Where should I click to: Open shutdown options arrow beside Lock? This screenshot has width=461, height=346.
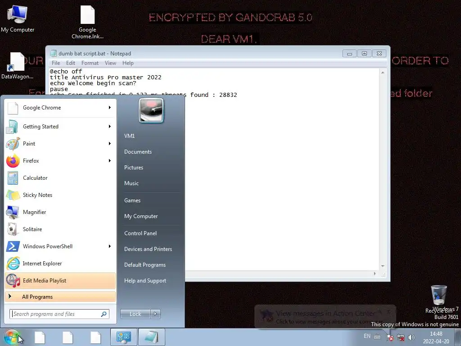tap(155, 314)
